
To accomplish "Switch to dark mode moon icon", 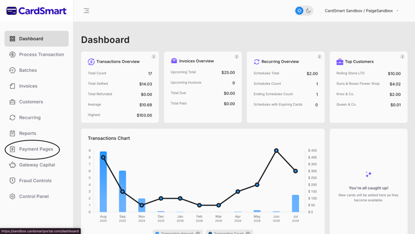I will tap(308, 11).
